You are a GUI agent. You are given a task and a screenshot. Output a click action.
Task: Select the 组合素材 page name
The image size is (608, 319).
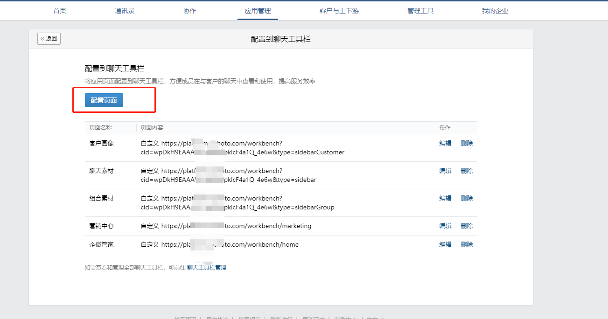[x=101, y=198]
